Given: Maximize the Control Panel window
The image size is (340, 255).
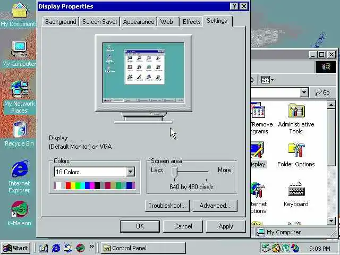Looking at the screenshot, I should (x=322, y=54).
